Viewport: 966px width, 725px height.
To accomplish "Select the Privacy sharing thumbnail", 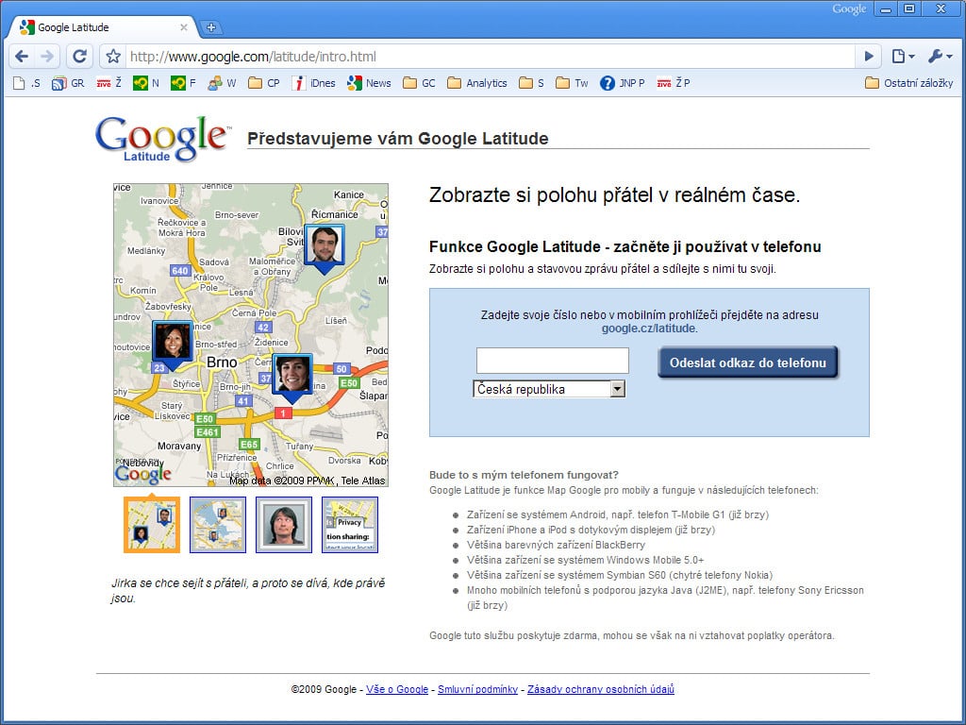I will 349,524.
